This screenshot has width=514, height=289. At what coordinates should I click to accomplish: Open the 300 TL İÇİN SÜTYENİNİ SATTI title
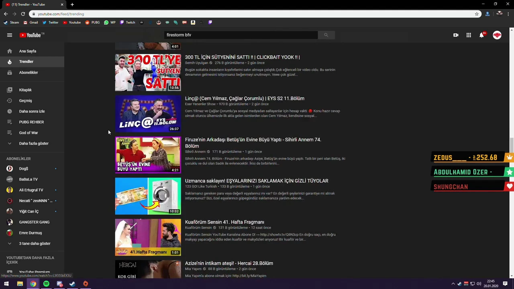tap(242, 57)
